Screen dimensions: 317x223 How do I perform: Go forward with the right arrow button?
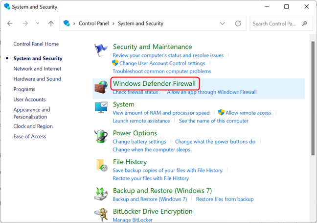point(25,24)
